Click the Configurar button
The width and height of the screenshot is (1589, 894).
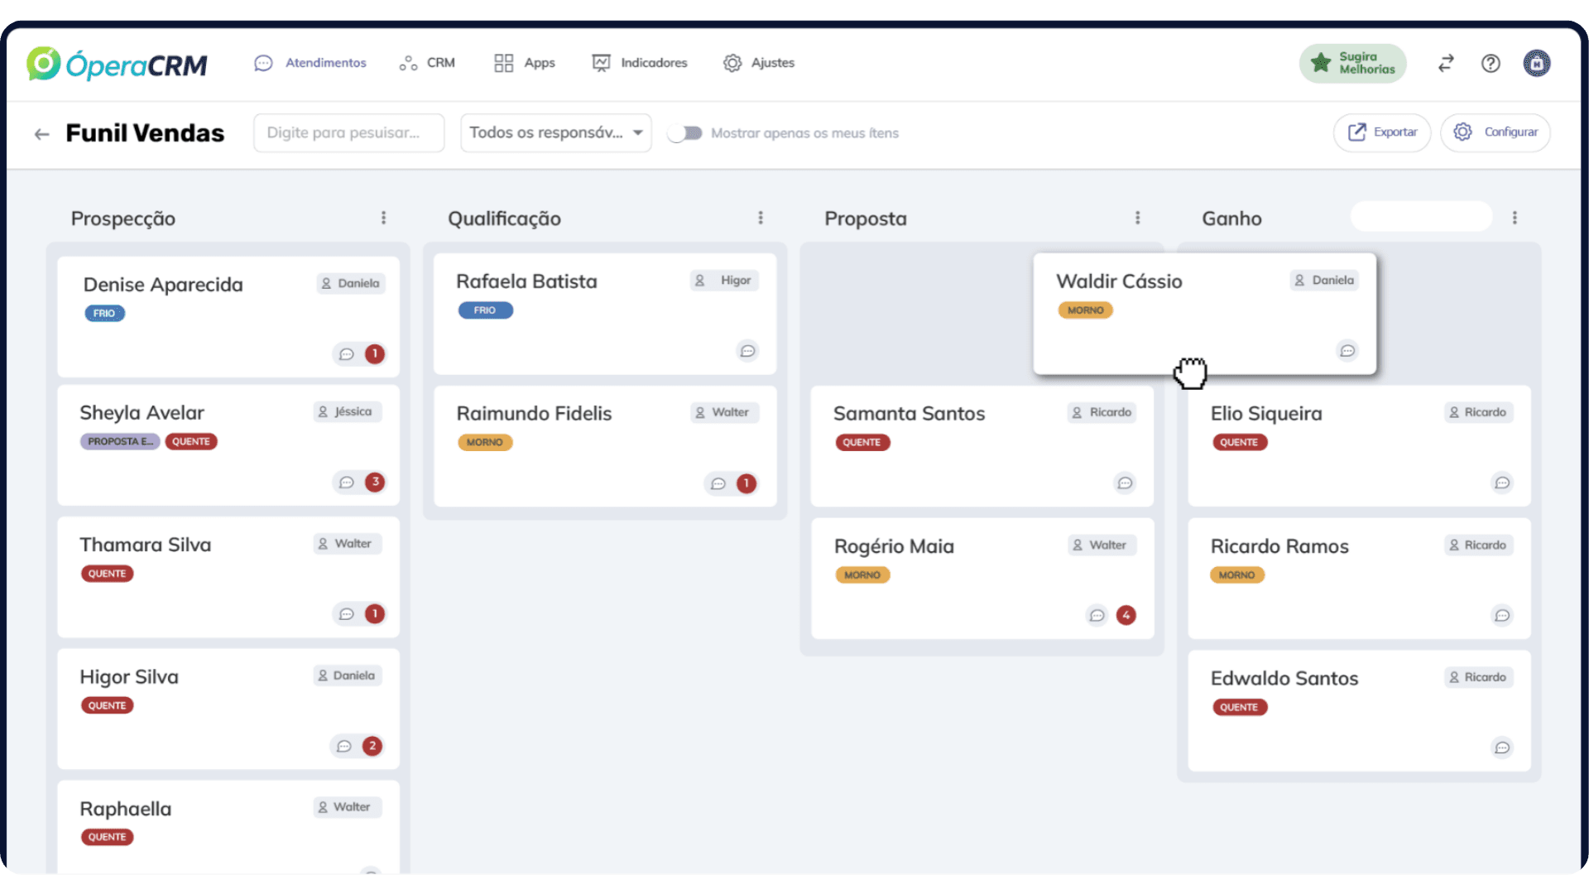coord(1495,132)
